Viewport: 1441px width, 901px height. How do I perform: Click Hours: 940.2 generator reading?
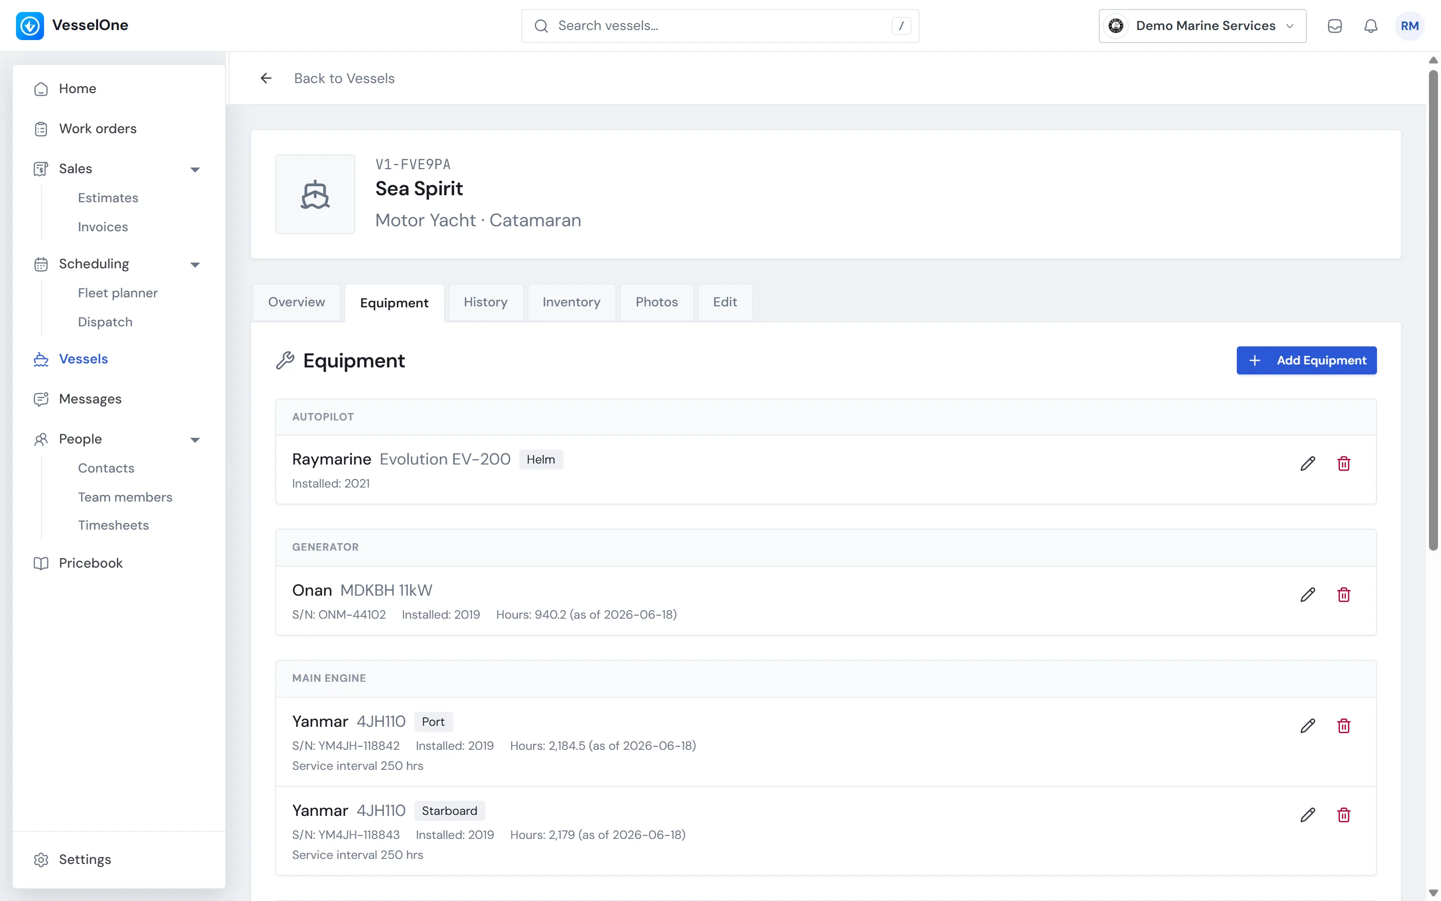pyautogui.click(x=586, y=615)
